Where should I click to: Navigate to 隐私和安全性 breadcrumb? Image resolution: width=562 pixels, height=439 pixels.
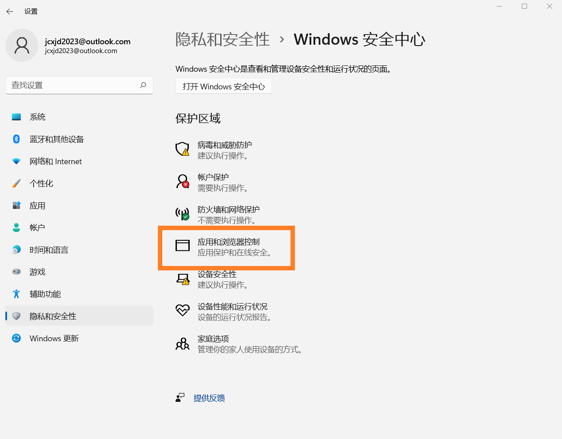(222, 39)
